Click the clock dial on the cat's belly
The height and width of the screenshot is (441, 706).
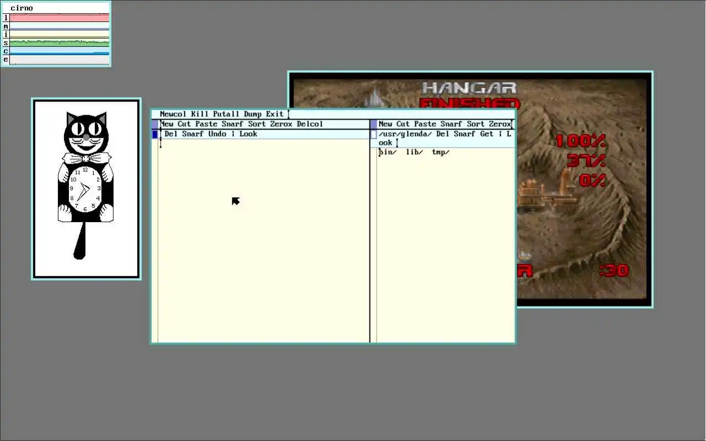tap(85, 190)
